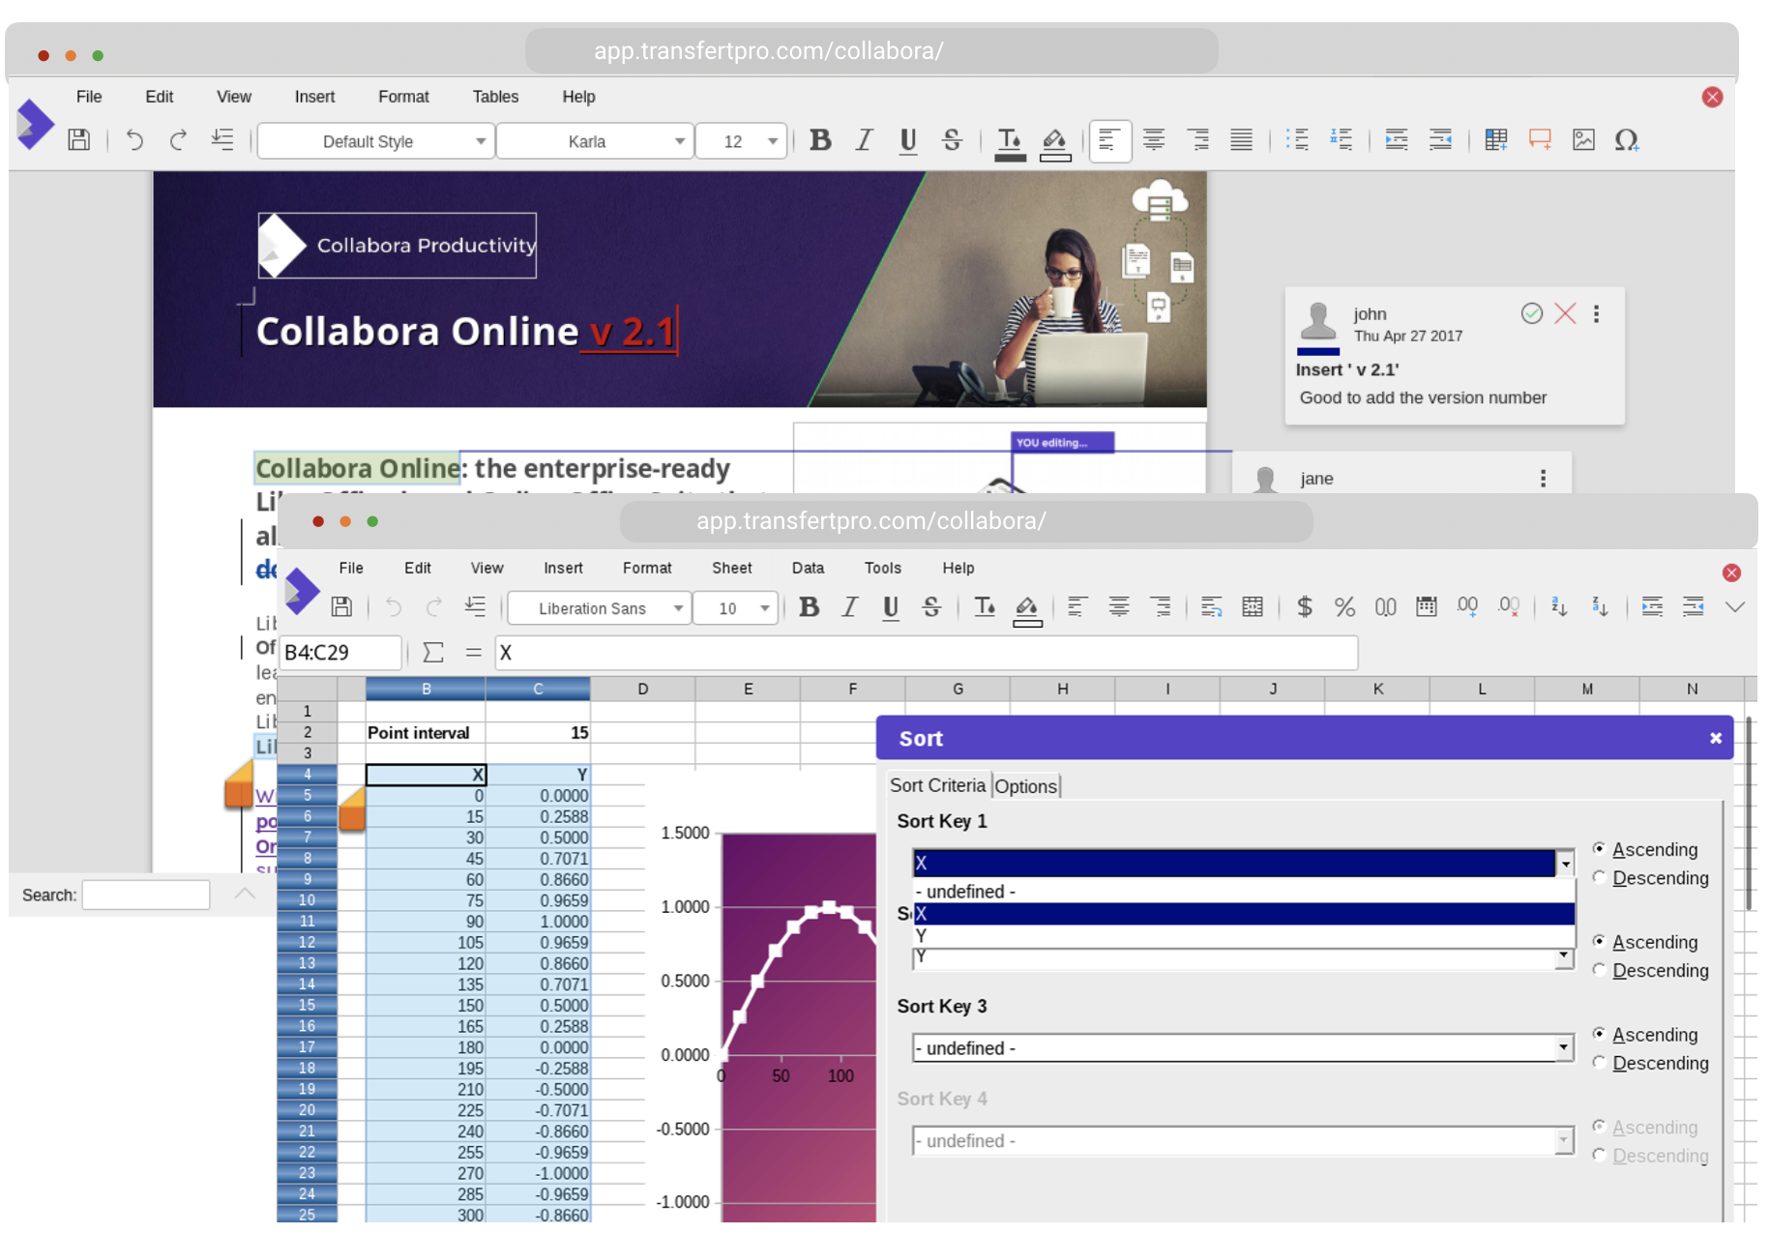
Task: Open Data menu in Calc window
Action: point(809,569)
